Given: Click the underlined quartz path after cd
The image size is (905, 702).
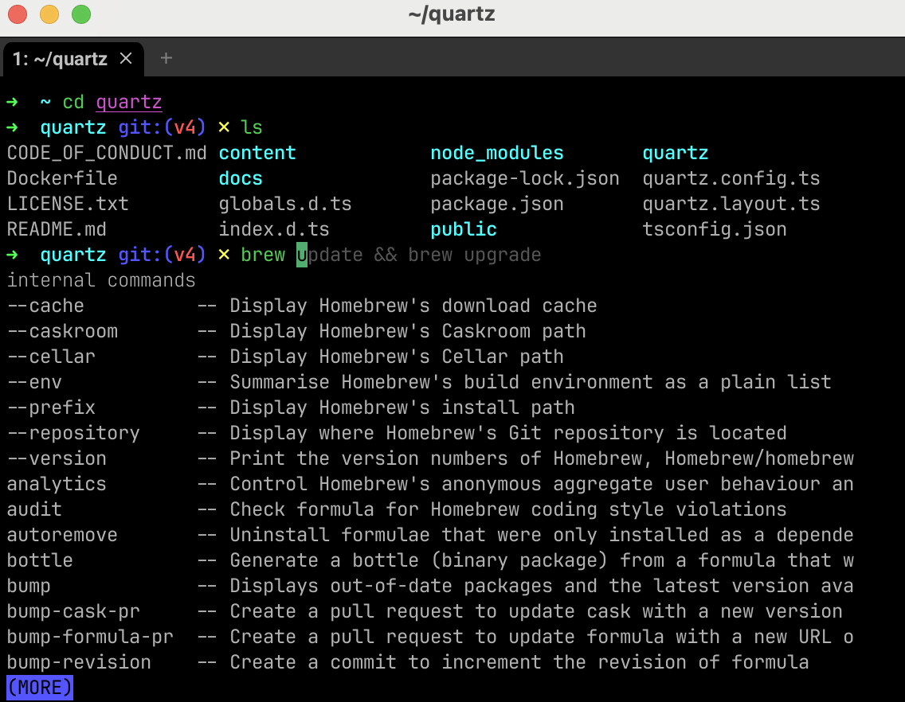Looking at the screenshot, I should coord(129,102).
